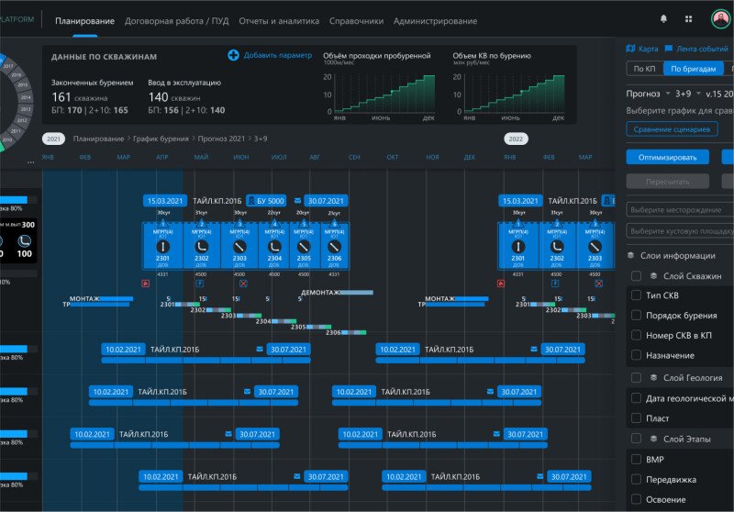Check the Порядок бурения layer option
The height and width of the screenshot is (512, 734).
637,316
